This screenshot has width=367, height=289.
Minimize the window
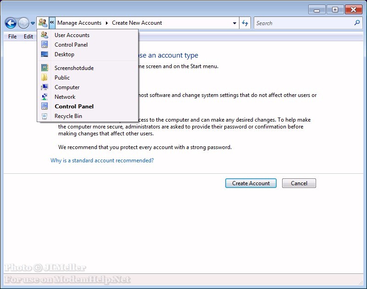coord(317,10)
